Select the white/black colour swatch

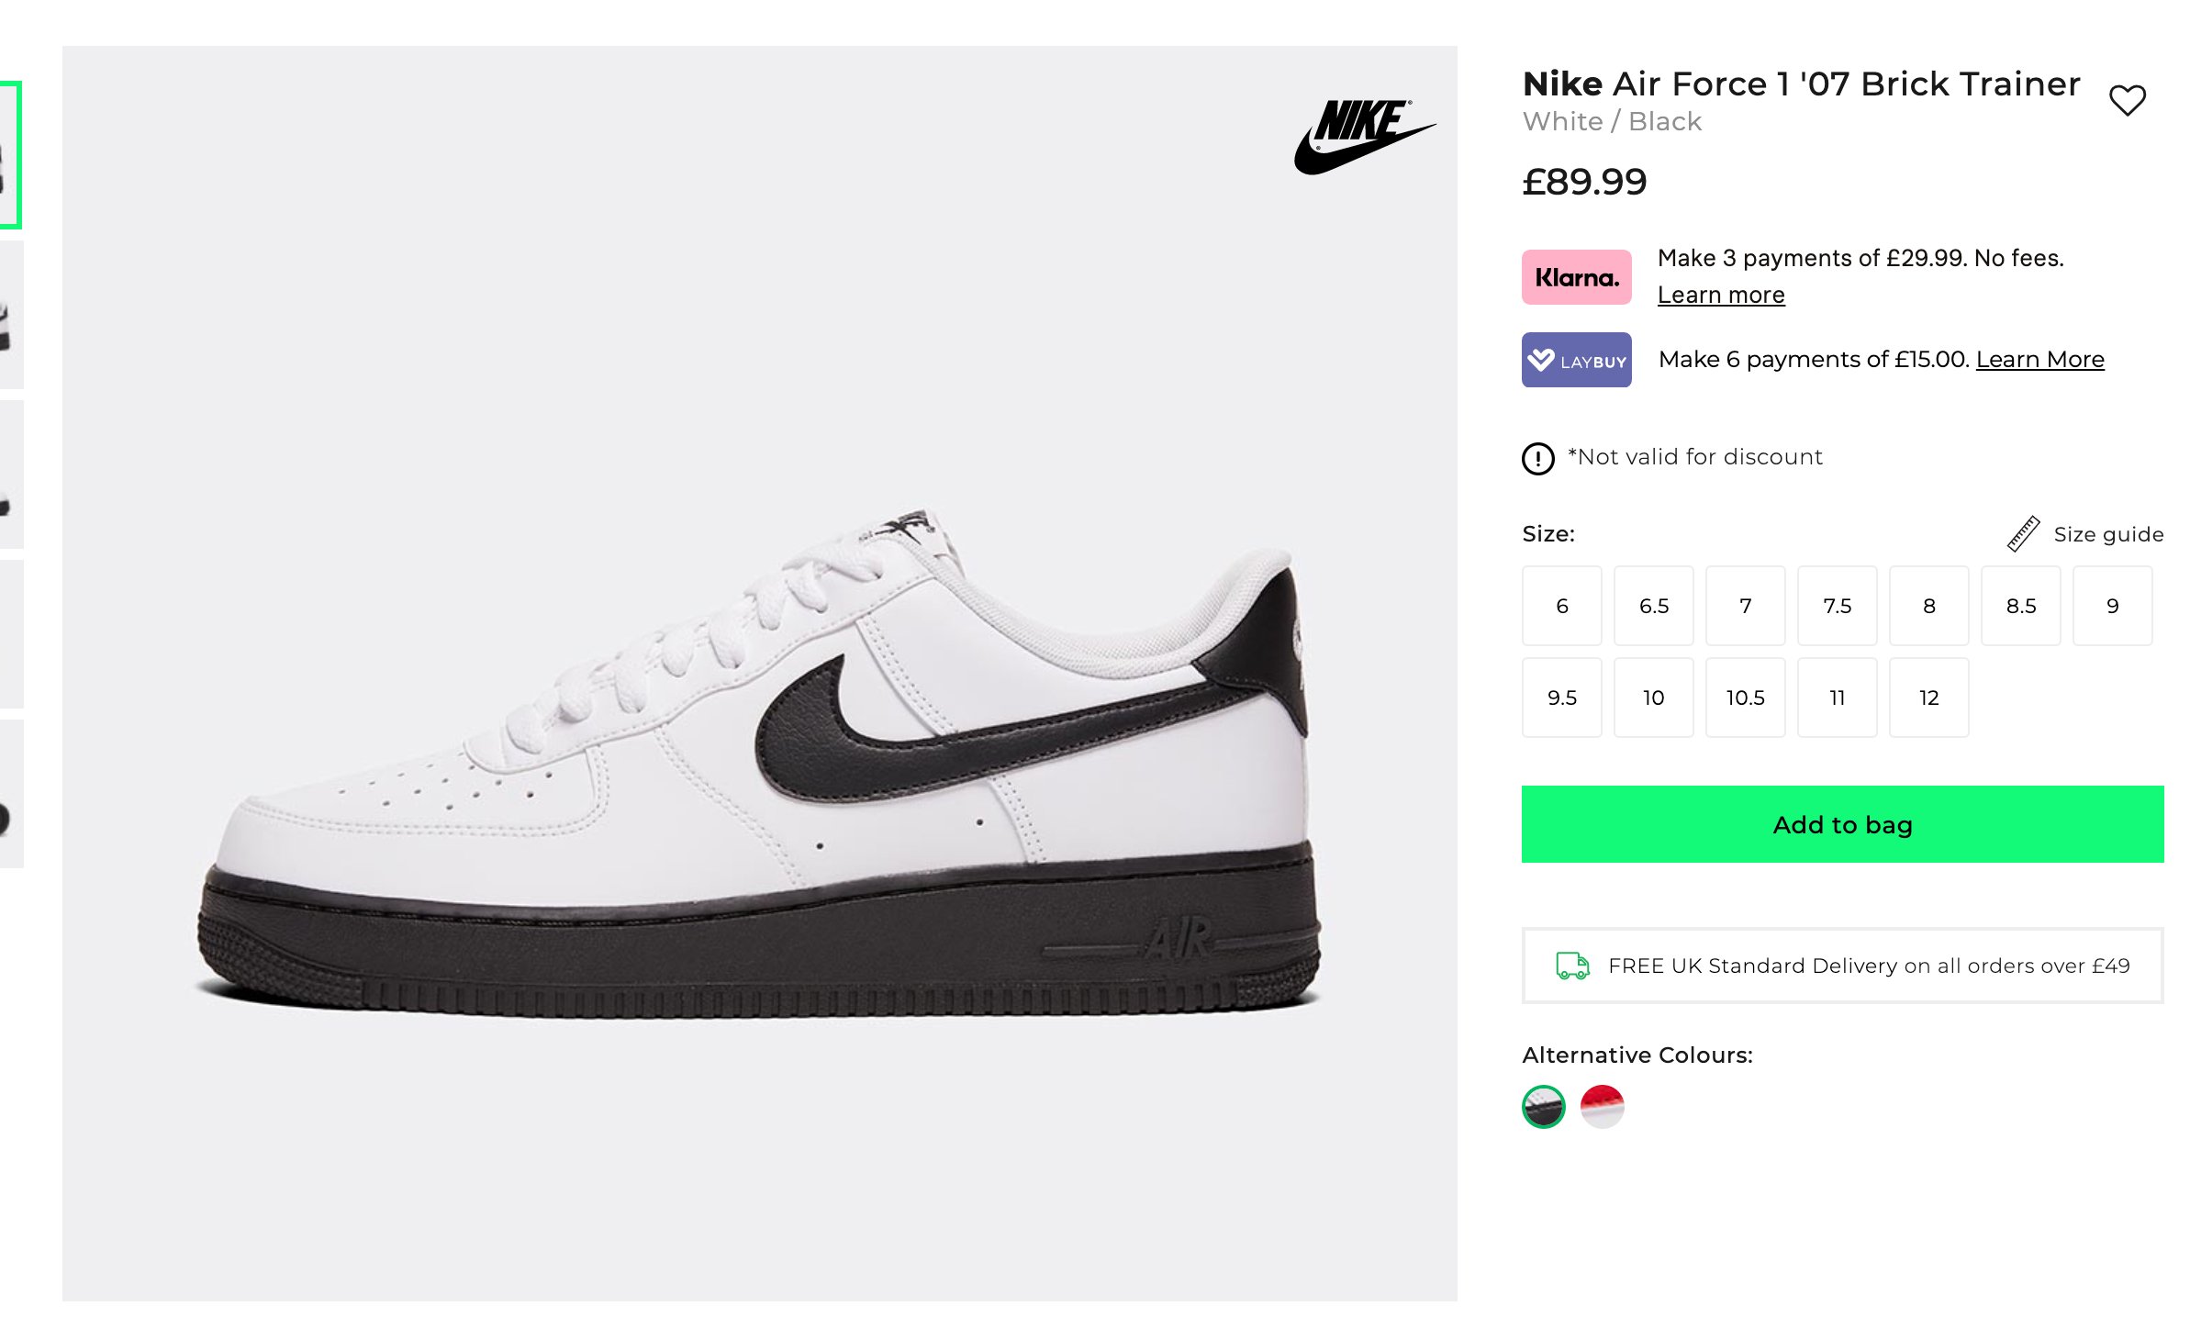1543,1106
